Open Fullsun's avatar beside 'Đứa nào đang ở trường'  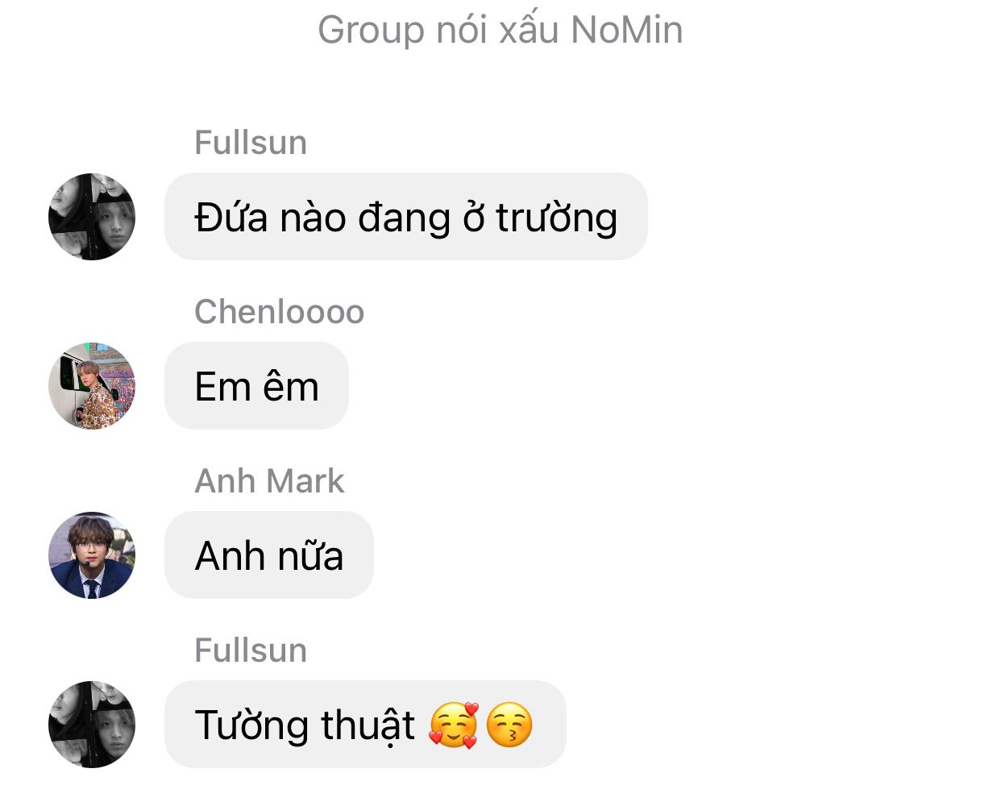point(92,217)
